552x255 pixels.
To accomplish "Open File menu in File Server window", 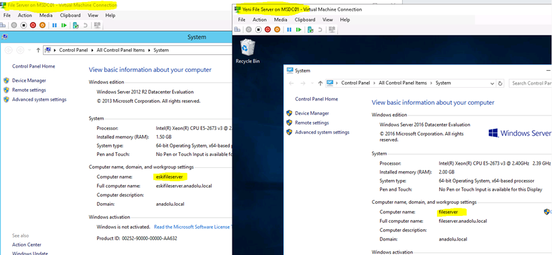I will 7,16.
